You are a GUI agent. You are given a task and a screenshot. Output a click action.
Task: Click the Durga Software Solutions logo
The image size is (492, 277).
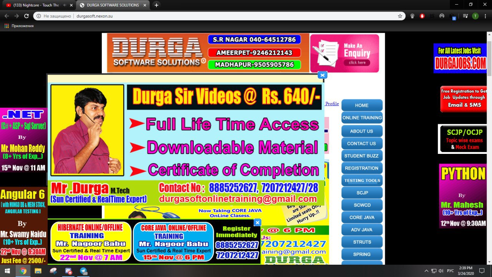click(x=158, y=53)
